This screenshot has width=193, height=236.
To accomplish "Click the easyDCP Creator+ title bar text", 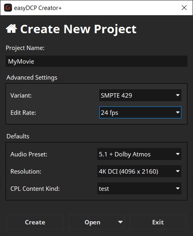I will tap(38, 8).
